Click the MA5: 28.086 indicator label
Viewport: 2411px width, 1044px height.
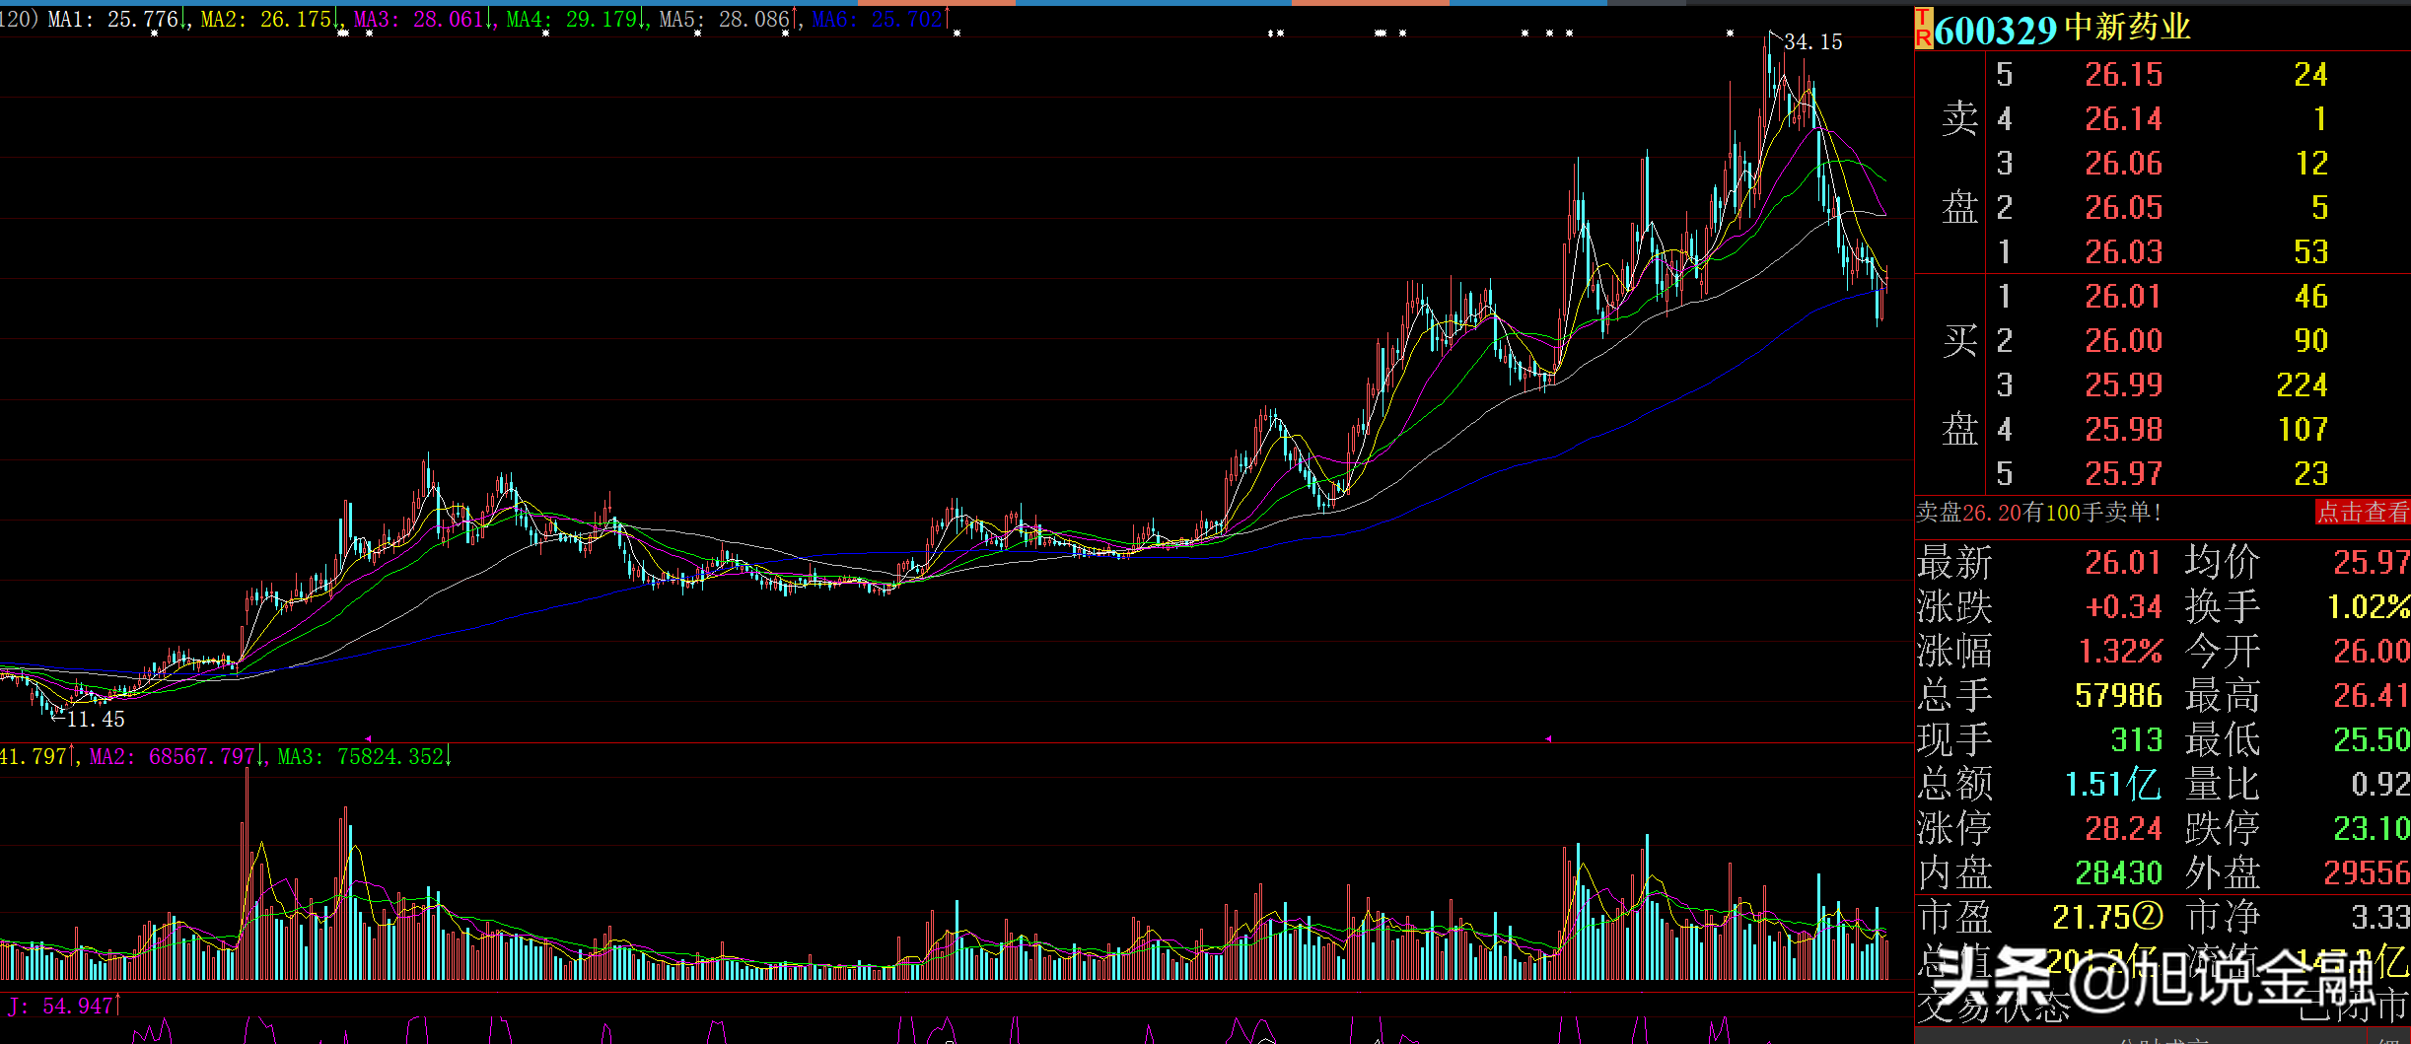coord(726,19)
